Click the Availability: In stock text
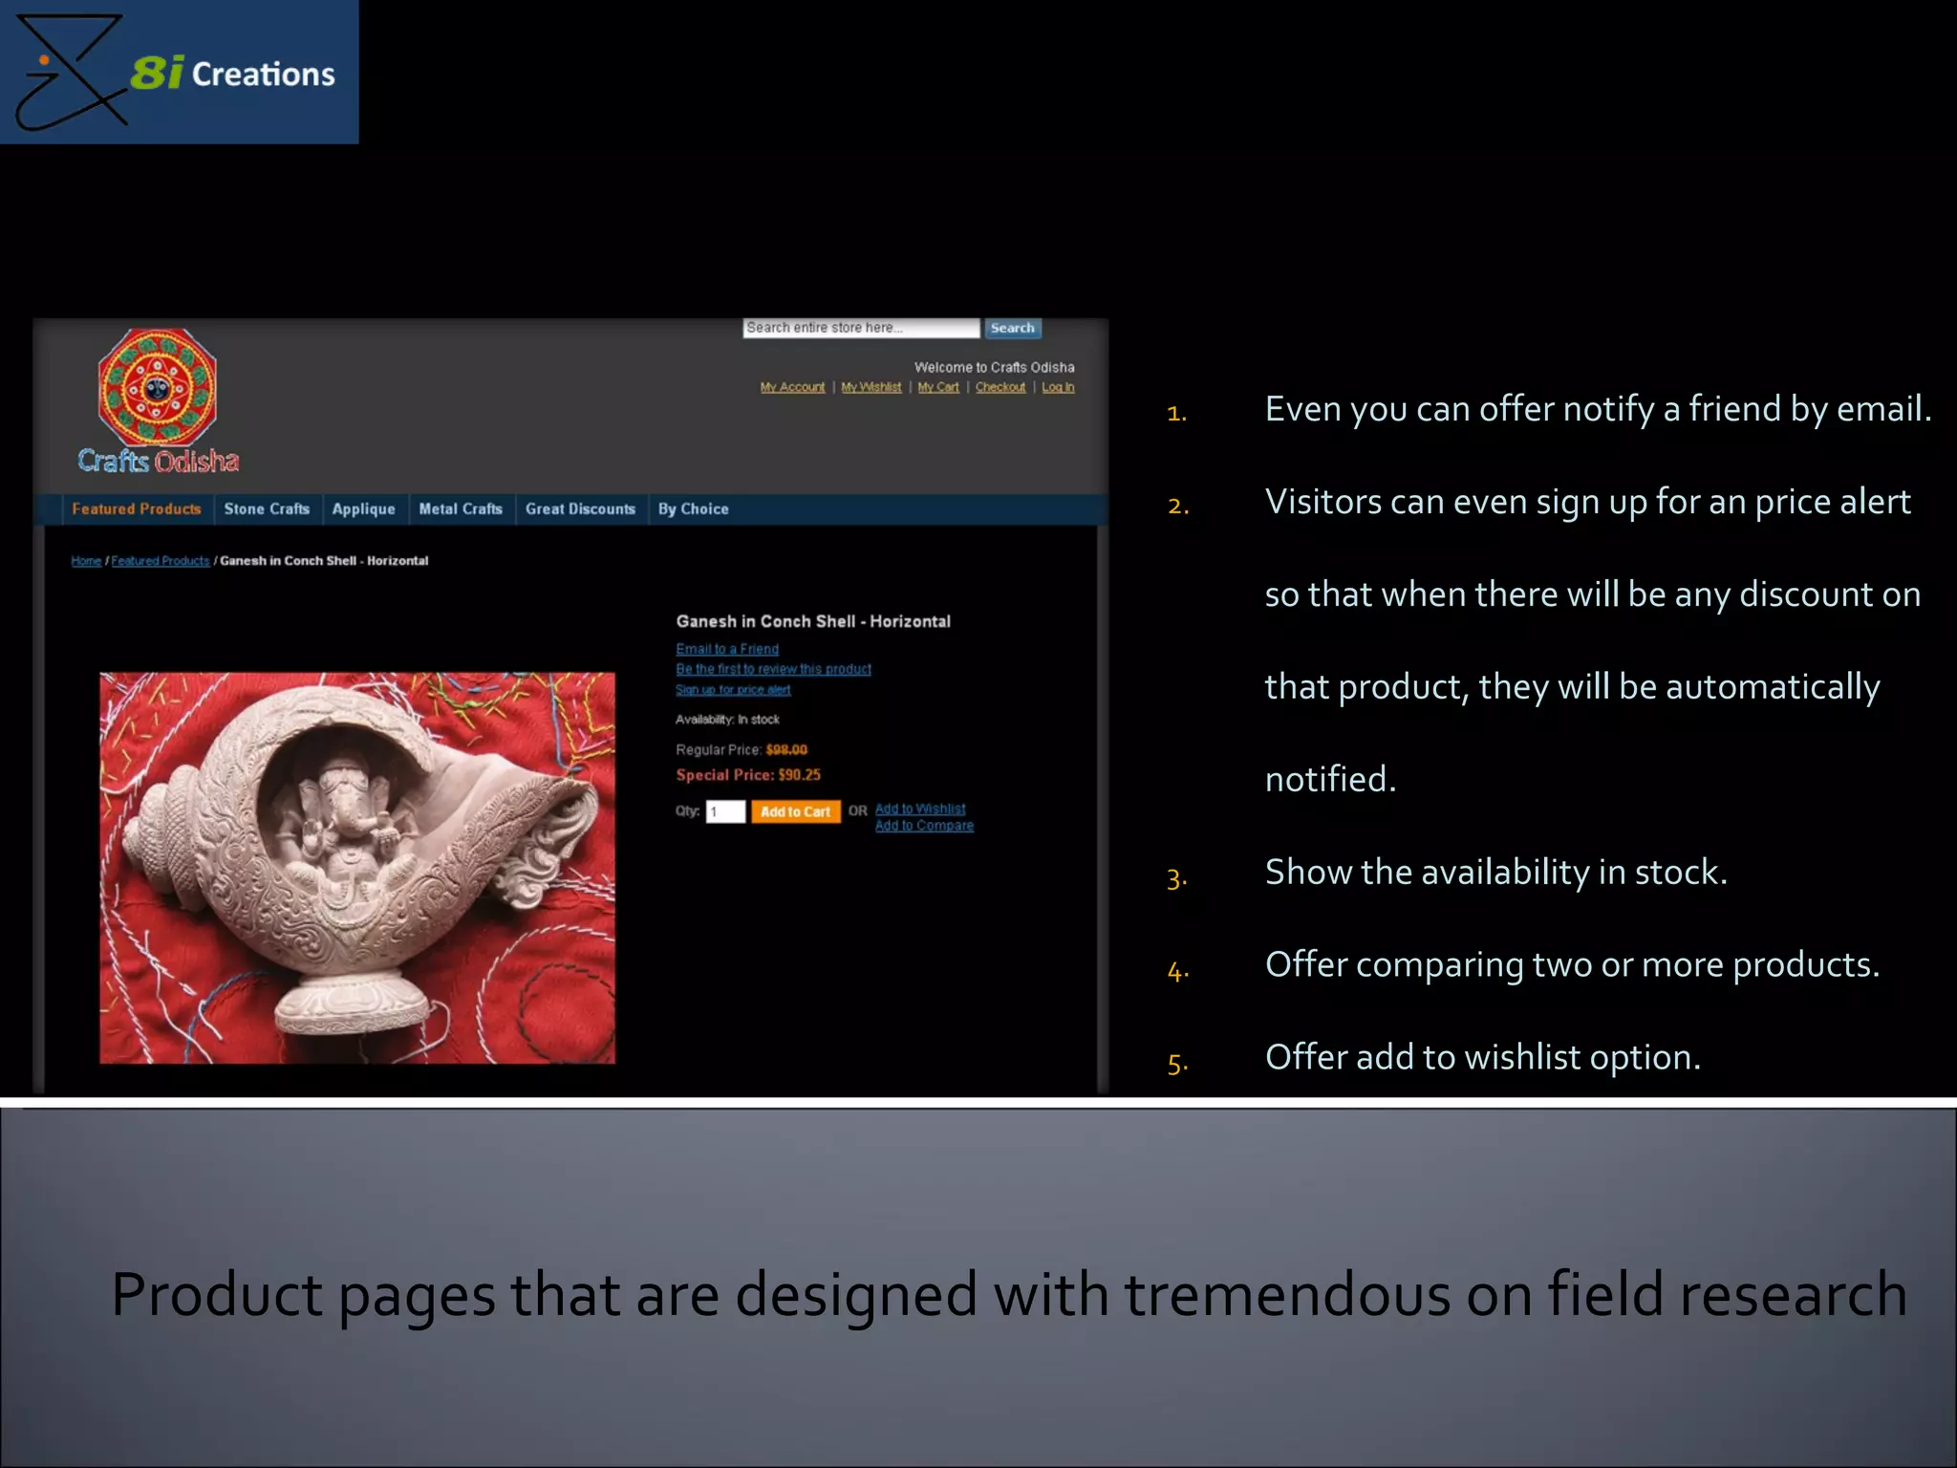The height and width of the screenshot is (1468, 1957). [x=727, y=720]
